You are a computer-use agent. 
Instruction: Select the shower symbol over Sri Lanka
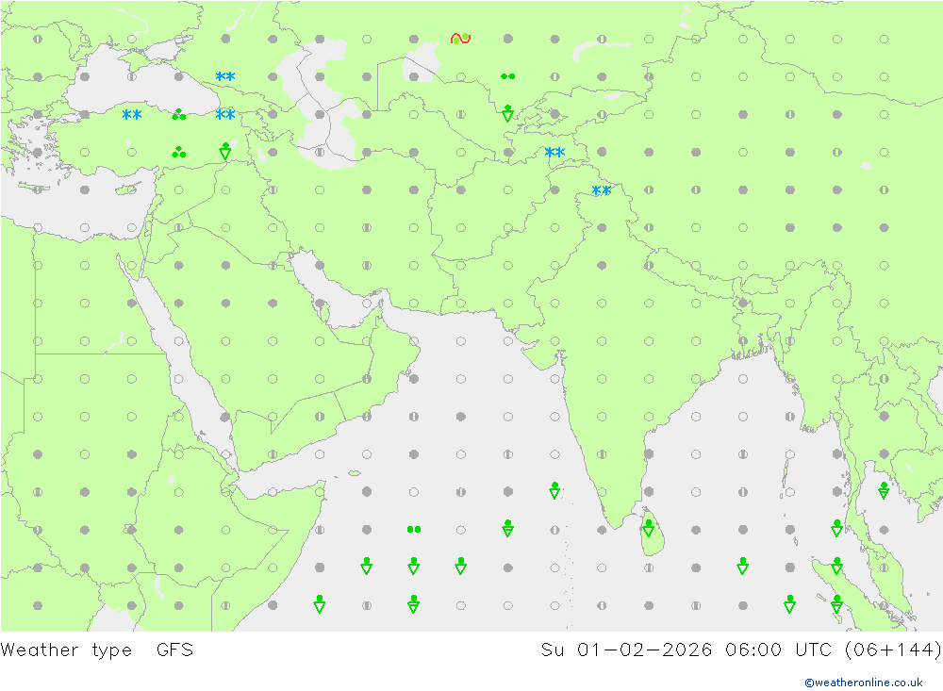tap(649, 528)
